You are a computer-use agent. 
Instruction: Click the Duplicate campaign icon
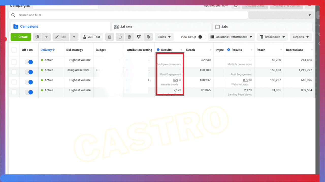37,37
